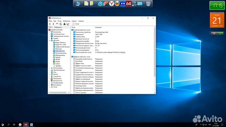Open the documents folder icon in dock
Image resolution: width=226 pixels, height=127 pixels.
coord(86,3)
